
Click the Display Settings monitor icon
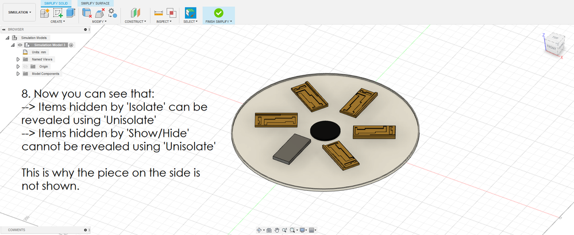tap(302, 230)
